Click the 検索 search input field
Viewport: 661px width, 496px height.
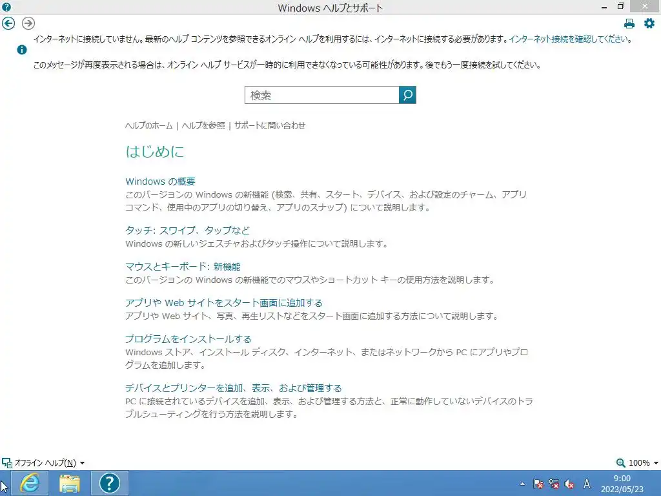tap(321, 95)
